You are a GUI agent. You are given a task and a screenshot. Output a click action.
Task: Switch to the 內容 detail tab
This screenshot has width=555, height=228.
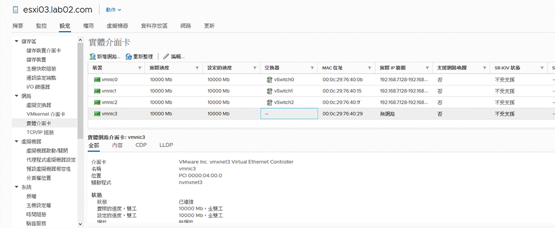(117, 145)
